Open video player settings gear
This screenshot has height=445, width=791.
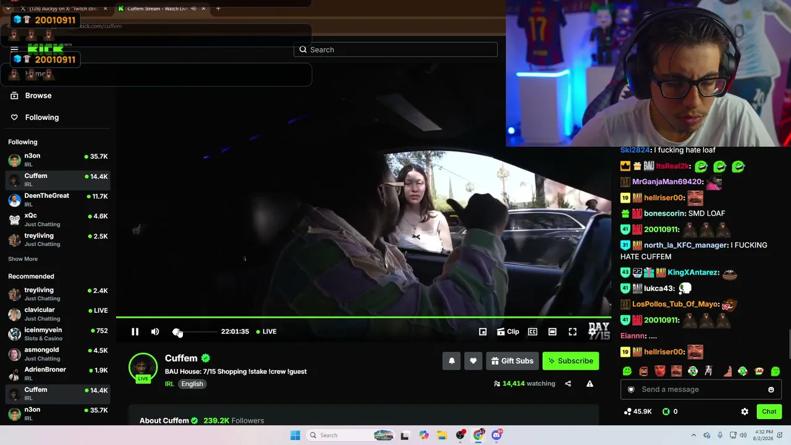(x=593, y=332)
